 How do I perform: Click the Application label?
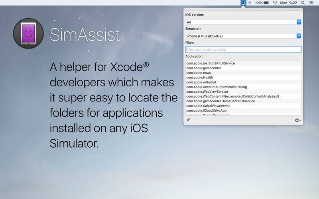coord(194,56)
